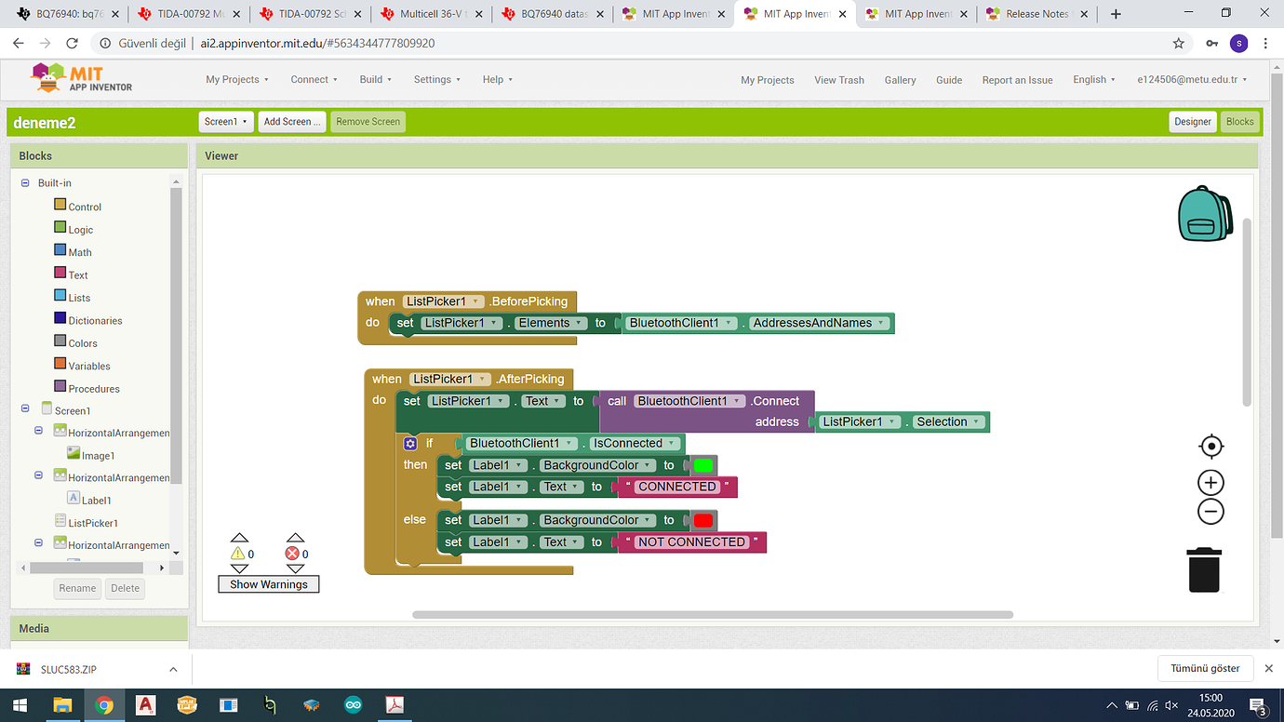Image resolution: width=1284 pixels, height=722 pixels.
Task: Select the Control blocks category
Action: click(84, 207)
